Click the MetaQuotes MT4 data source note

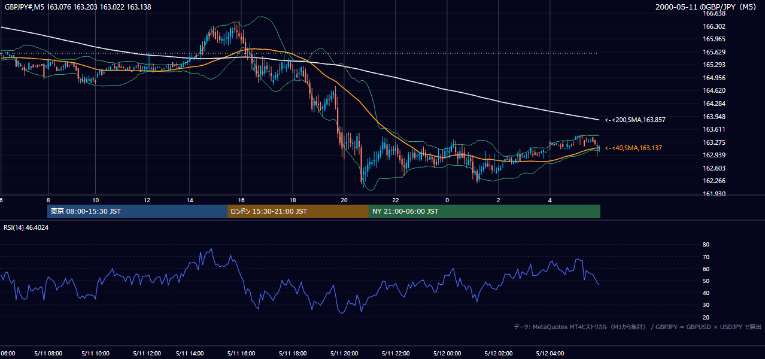click(637, 327)
